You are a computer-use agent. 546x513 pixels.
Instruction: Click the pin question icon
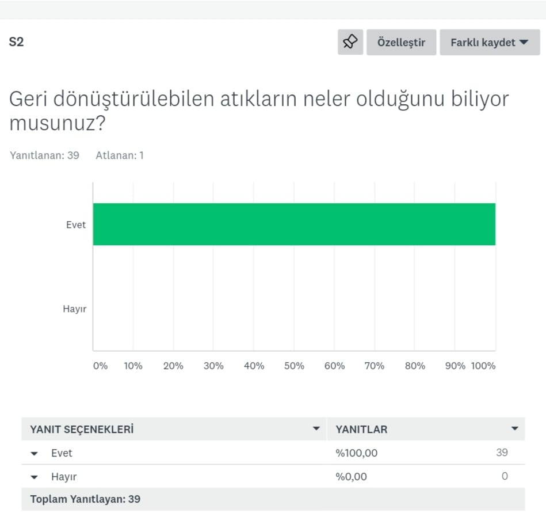[x=350, y=42]
